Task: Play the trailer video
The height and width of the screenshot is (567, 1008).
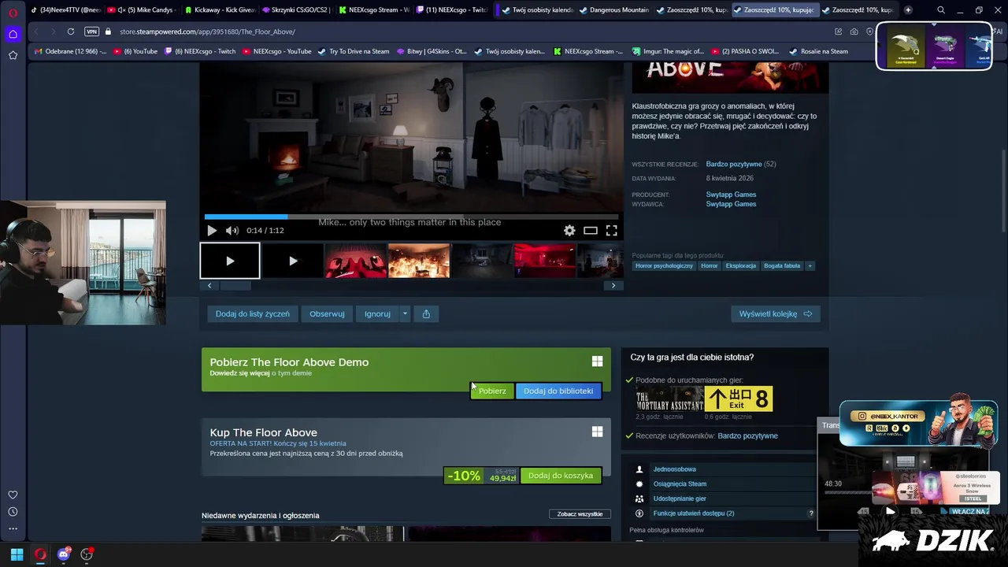Action: [x=212, y=230]
